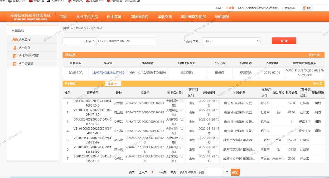The image size is (329, 178).
Task: Open the 我的账号 link
Action: (290, 8)
